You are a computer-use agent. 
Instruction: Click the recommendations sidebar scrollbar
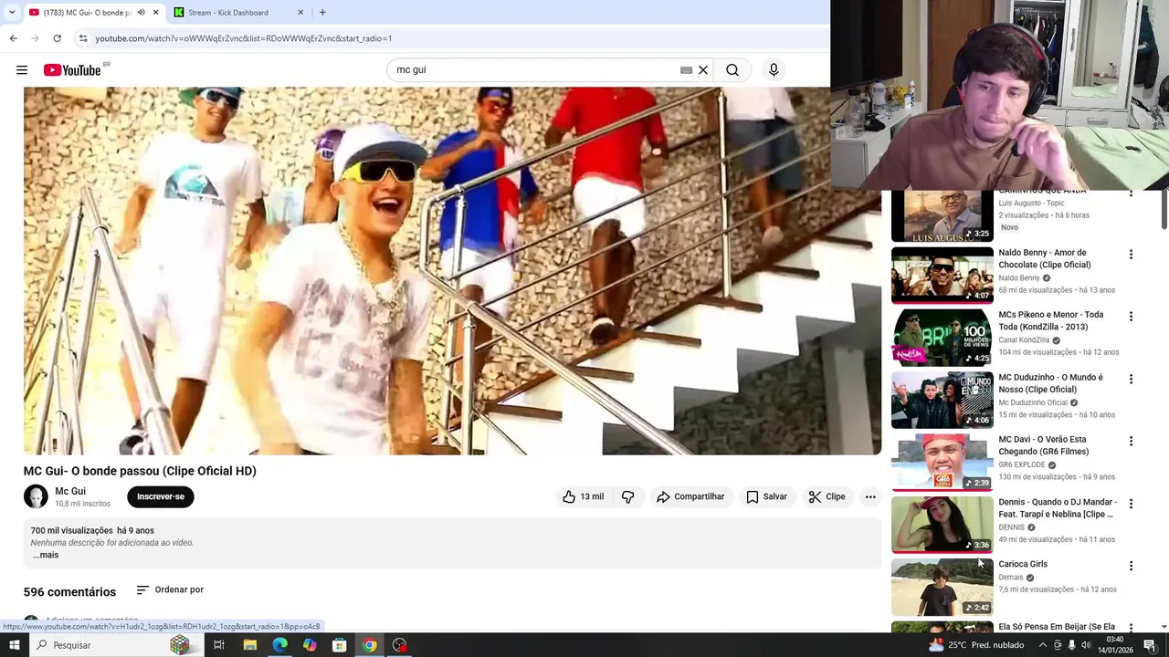point(1164,210)
